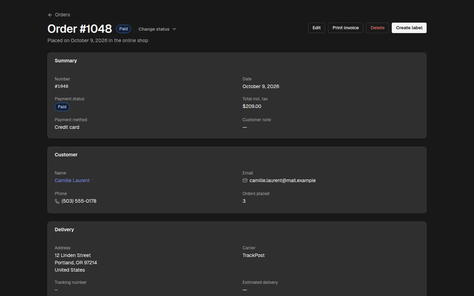Click the phone number (503) 555-0178
Screen dimensions: 474x296
point(79,201)
